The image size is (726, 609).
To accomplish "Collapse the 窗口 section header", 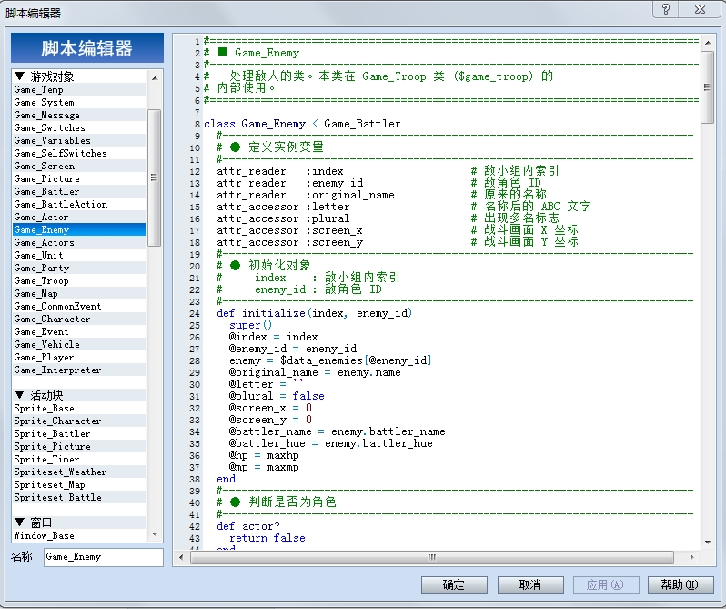I will point(19,522).
